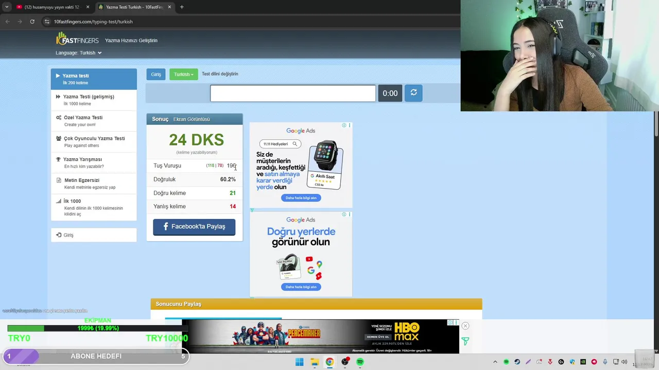
Task: Open the tab search chevron in Chrome
Action: tap(7, 7)
